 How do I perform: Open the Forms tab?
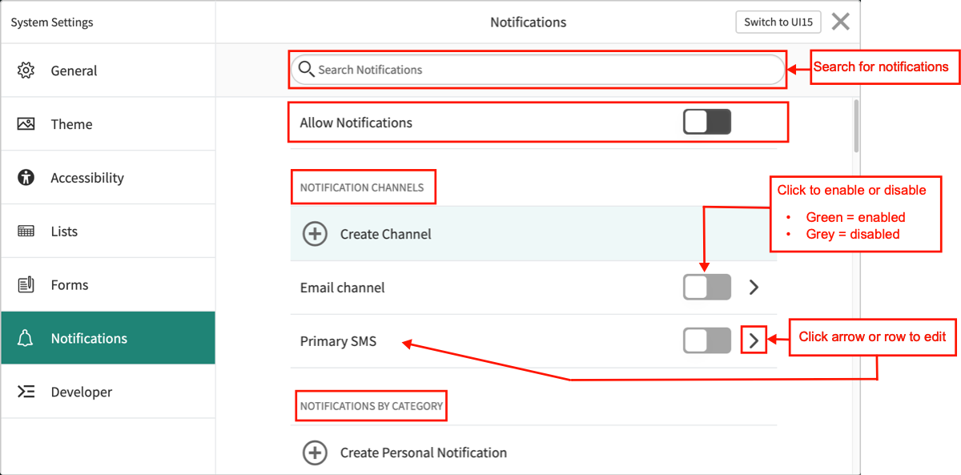(108, 284)
